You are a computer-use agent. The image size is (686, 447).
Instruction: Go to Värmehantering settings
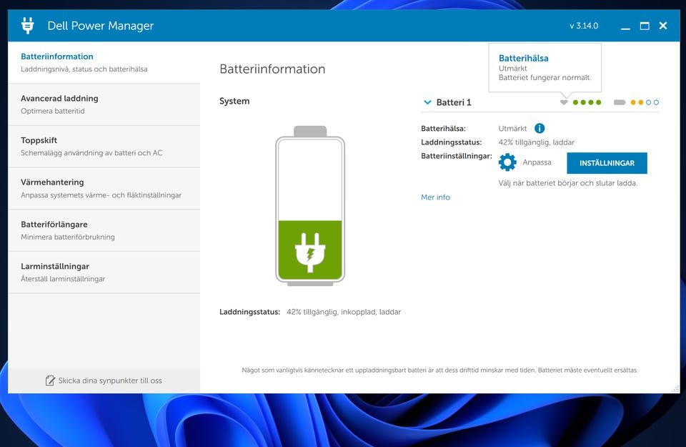pyautogui.click(x=104, y=189)
